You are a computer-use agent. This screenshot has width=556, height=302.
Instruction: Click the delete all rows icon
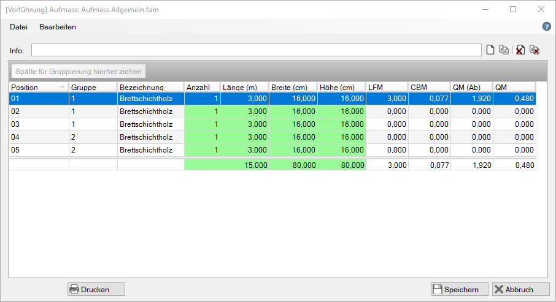click(535, 50)
